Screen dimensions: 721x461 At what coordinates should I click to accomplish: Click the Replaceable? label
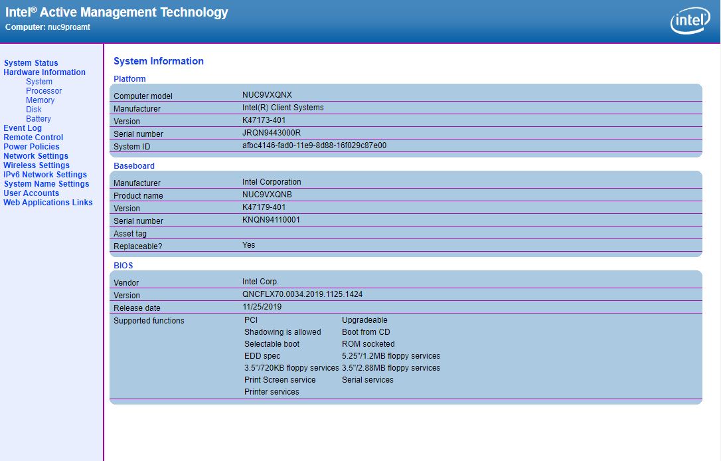[x=138, y=246]
